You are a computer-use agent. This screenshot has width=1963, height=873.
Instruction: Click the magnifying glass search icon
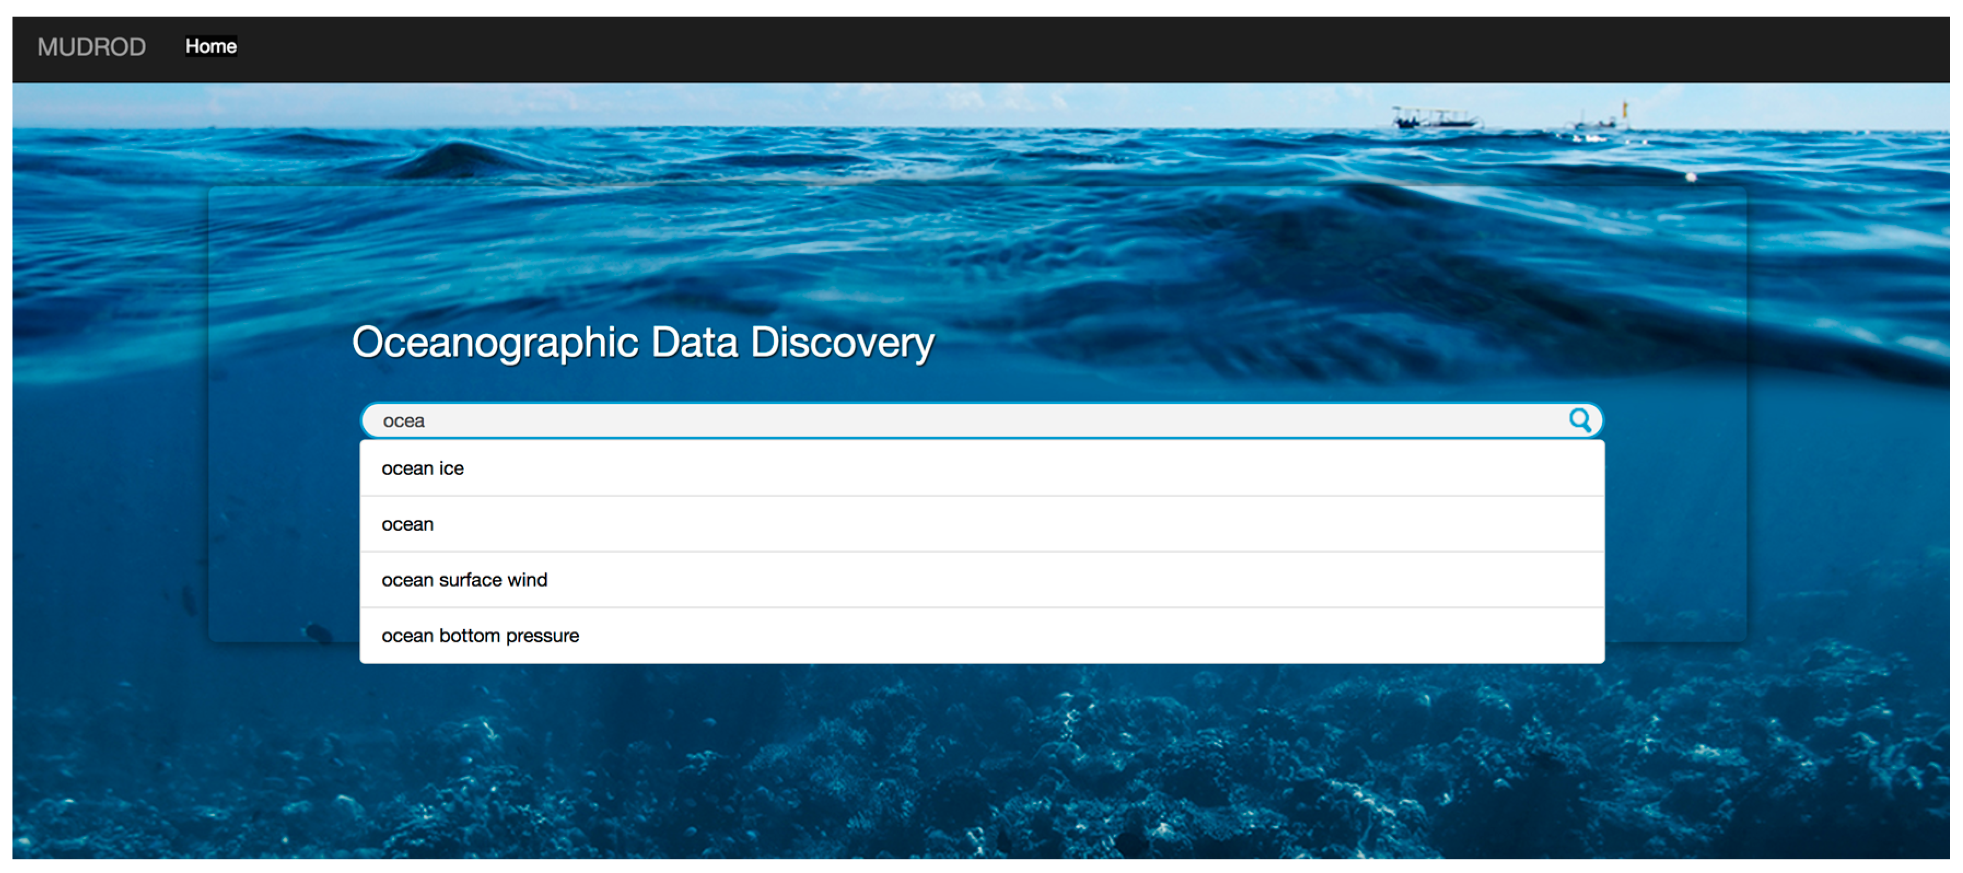pos(1580,420)
